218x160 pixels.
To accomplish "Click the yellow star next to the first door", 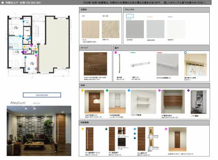I will click(83, 129).
